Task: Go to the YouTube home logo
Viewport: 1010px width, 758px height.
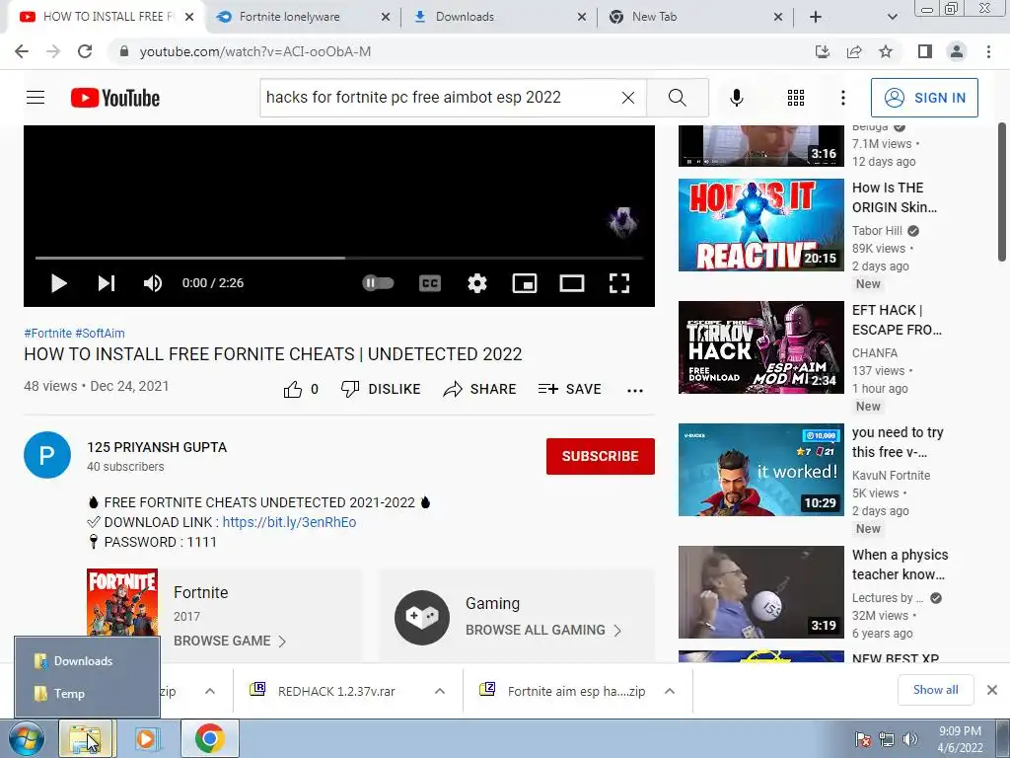Action: [115, 98]
